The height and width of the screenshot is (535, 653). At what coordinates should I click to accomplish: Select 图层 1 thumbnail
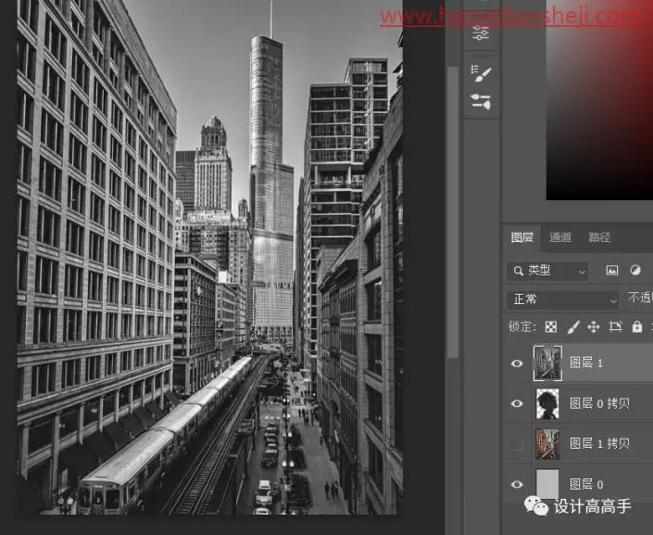(547, 363)
